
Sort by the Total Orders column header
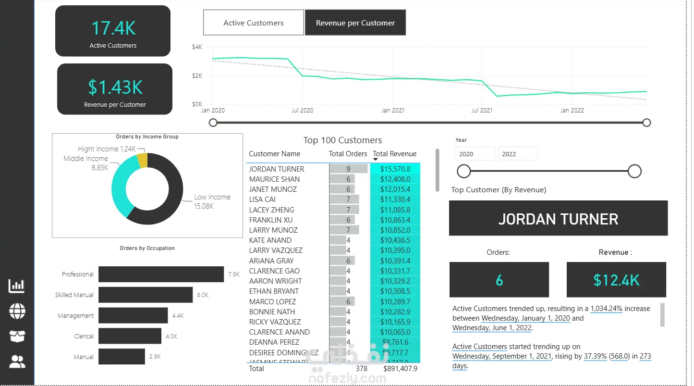(x=348, y=154)
